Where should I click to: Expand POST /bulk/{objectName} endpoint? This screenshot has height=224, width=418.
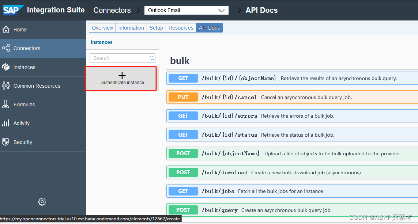[x=292, y=153]
